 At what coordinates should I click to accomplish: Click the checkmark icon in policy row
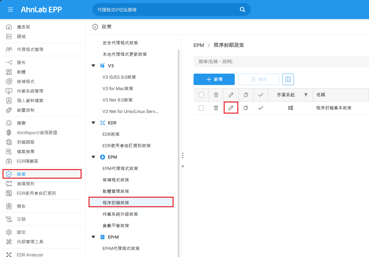tap(260, 108)
